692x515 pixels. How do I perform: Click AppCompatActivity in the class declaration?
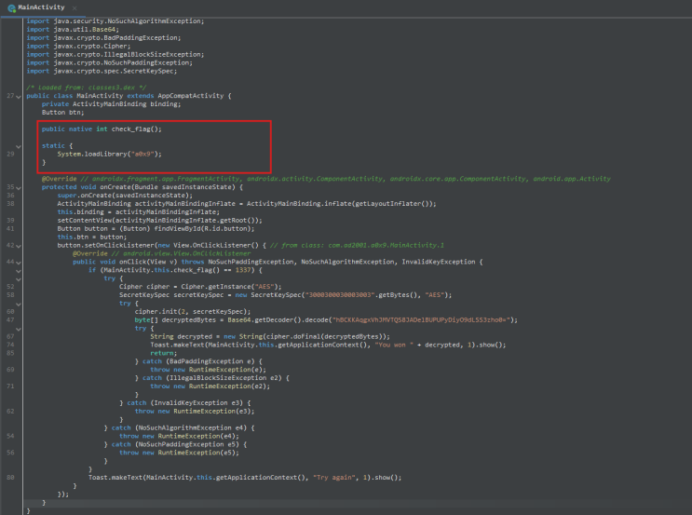191,95
